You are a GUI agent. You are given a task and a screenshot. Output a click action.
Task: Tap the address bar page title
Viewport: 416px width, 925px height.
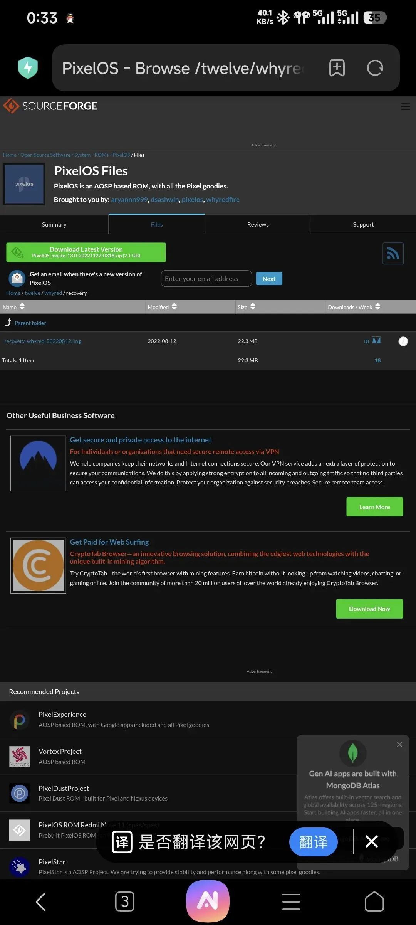(x=183, y=68)
